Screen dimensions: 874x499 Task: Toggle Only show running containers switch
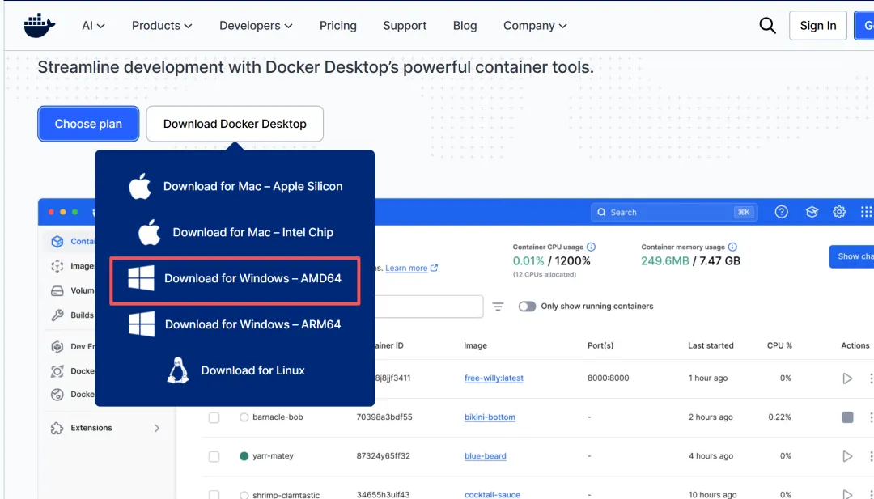527,307
